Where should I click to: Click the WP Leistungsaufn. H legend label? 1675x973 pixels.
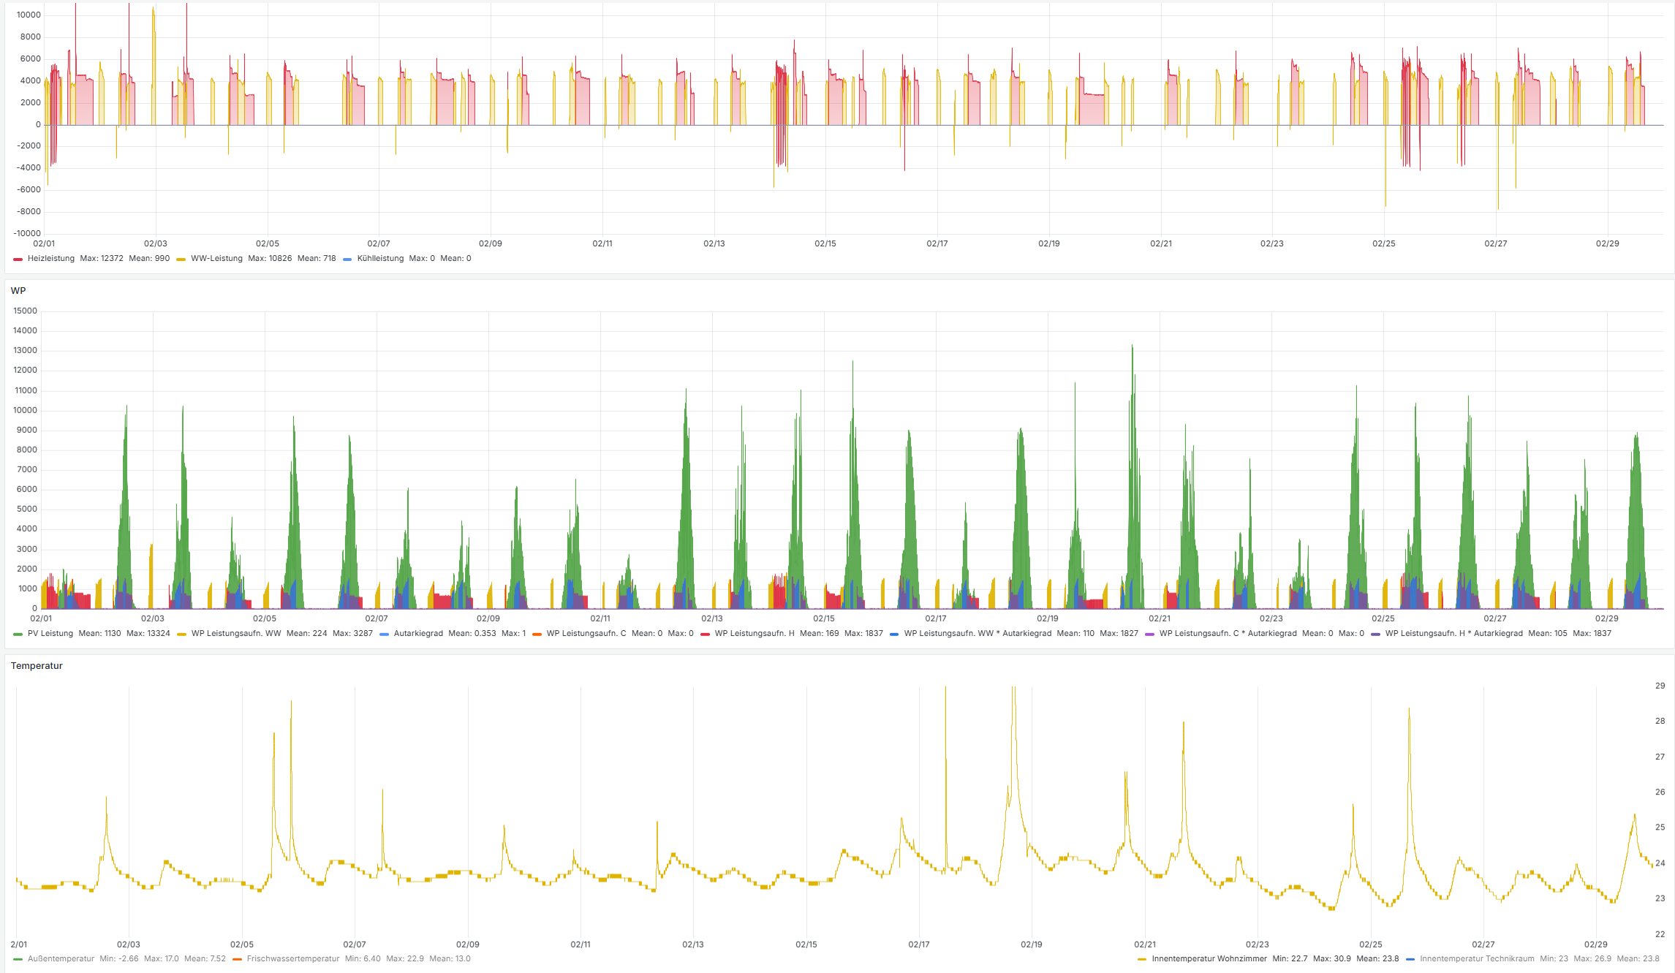point(754,634)
